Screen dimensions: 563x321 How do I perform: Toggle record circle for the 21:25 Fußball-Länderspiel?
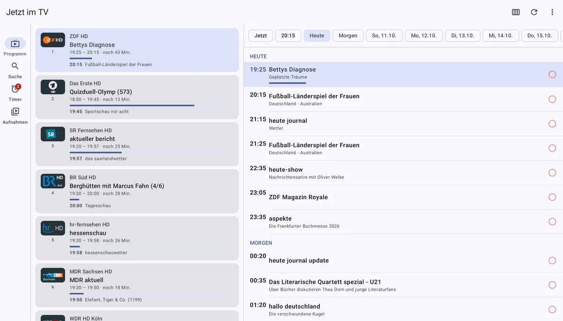pyautogui.click(x=552, y=148)
